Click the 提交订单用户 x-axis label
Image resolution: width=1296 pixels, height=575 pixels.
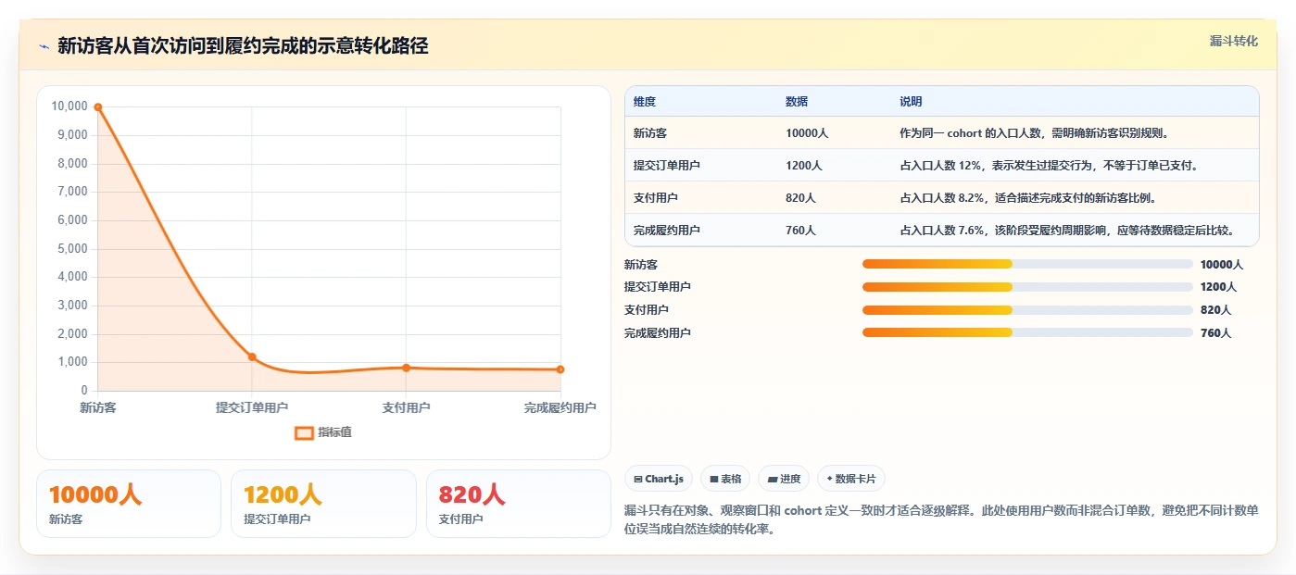252,407
